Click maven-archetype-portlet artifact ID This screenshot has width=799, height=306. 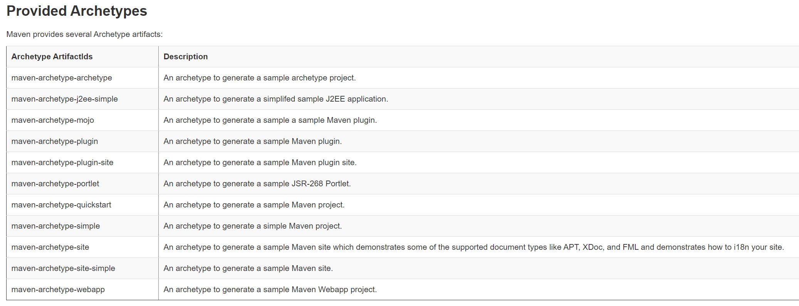[55, 184]
